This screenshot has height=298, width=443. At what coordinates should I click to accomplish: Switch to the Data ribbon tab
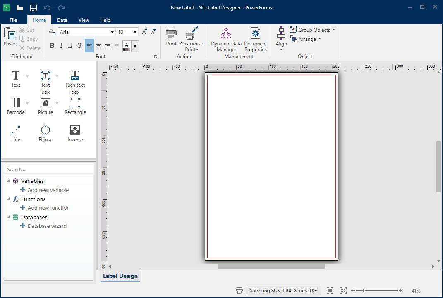[62, 20]
